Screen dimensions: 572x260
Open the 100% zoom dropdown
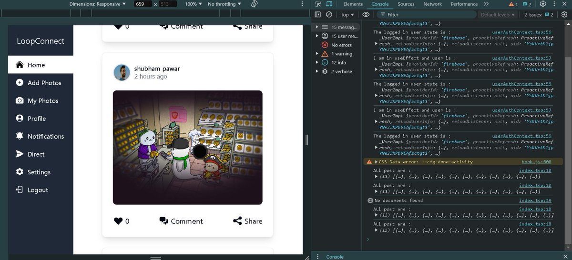(193, 4)
